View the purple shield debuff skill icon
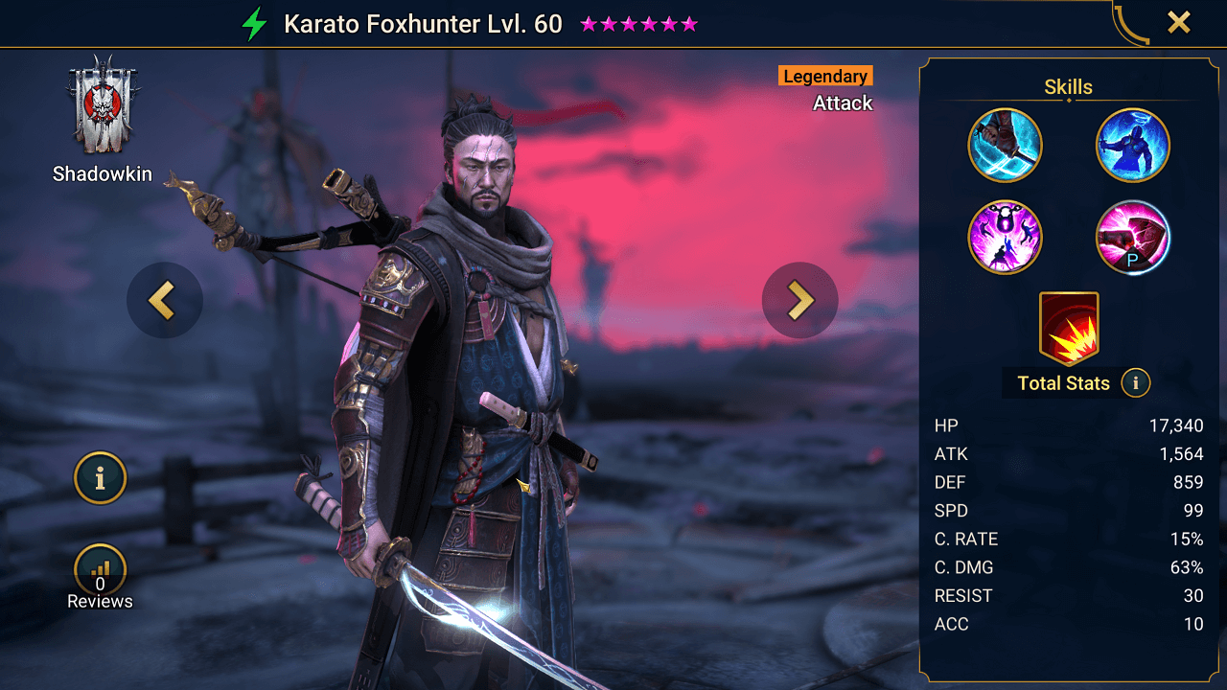 [x=1005, y=237]
